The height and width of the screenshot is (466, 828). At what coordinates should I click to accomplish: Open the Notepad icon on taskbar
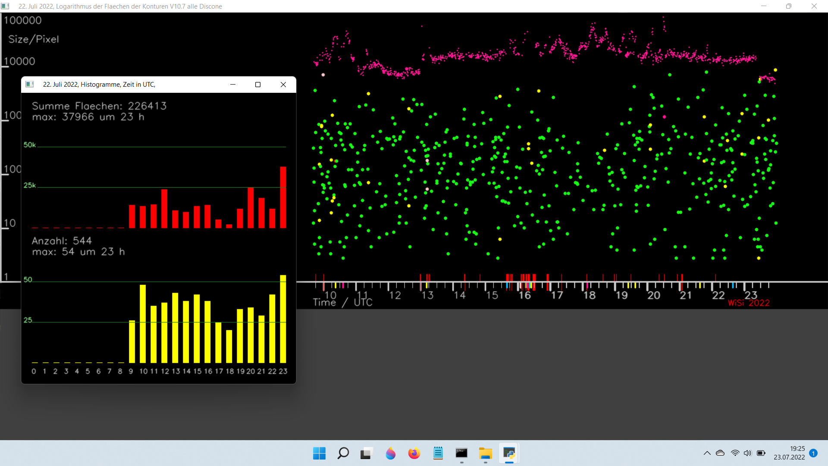438,453
